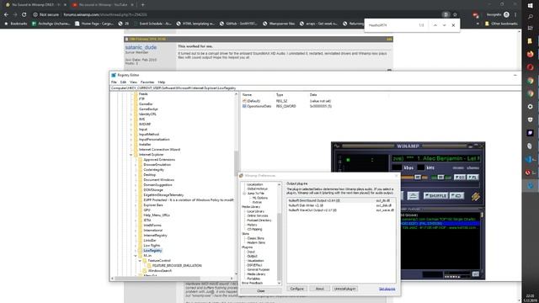Adjust the Winamp balance slider
539x303 pixels.
[x=441, y=178]
